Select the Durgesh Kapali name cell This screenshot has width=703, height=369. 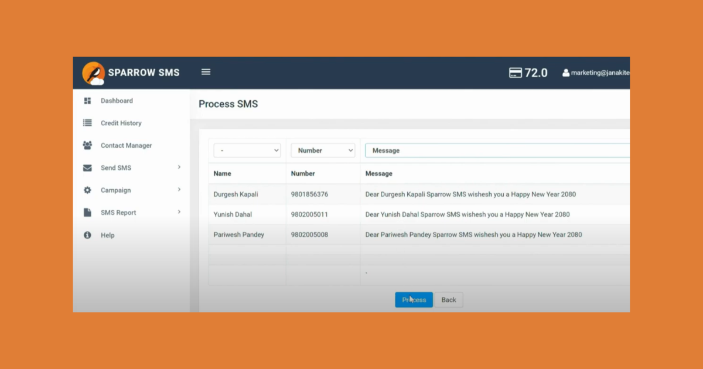236,194
